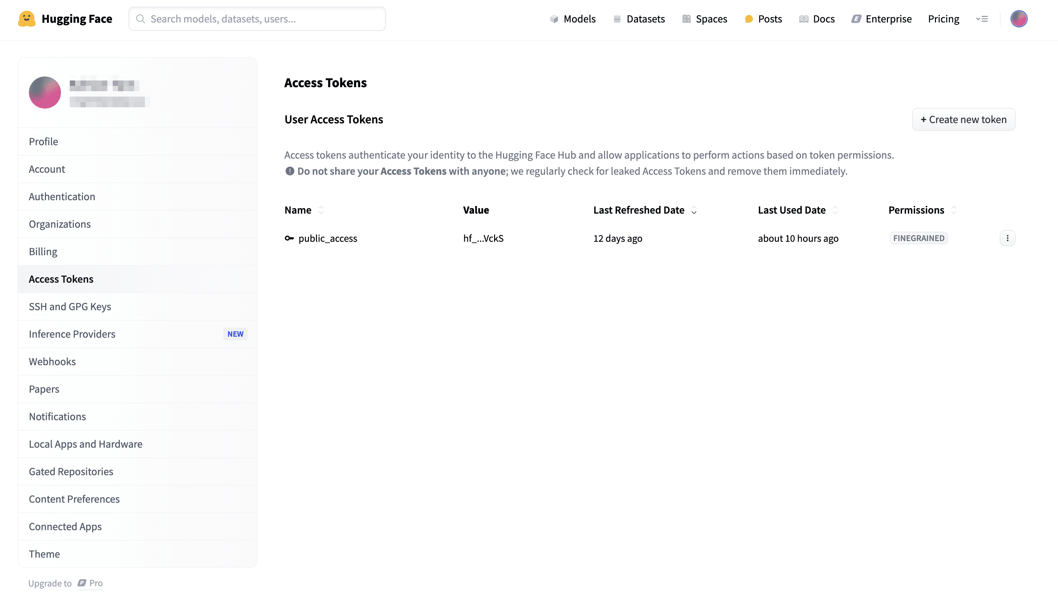Focus the search models input field
The height and width of the screenshot is (615, 1058).
257,19
